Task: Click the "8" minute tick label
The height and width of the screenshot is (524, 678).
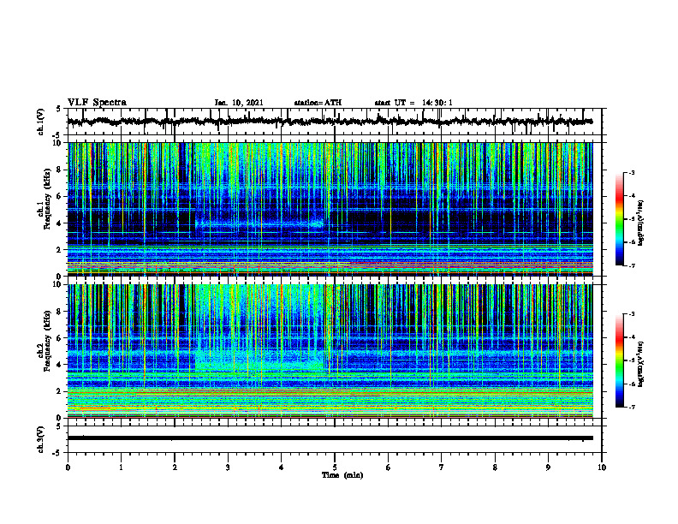Action: click(x=495, y=467)
